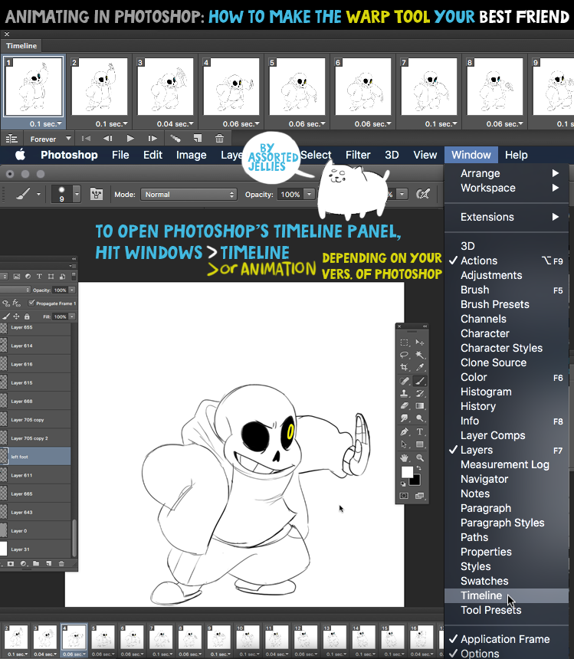Change screen mode button in toolbox

419,496
